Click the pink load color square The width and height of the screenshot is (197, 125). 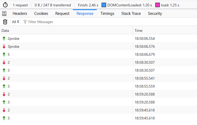(157, 5)
